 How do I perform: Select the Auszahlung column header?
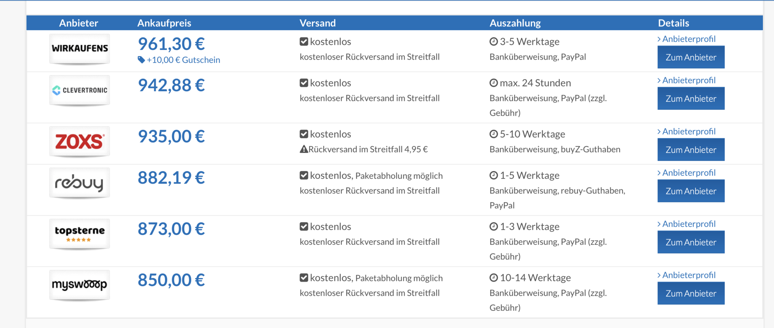point(515,23)
